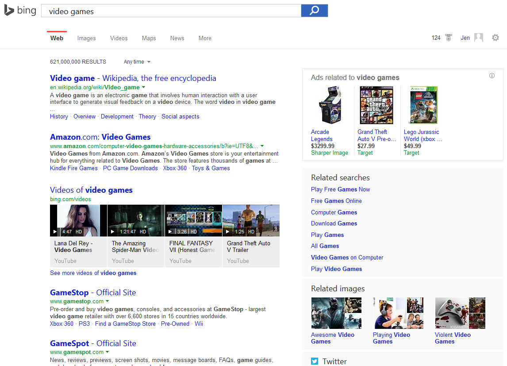The image size is (507, 366).
Task: Play the Lana Del Rey video
Action: [78, 221]
